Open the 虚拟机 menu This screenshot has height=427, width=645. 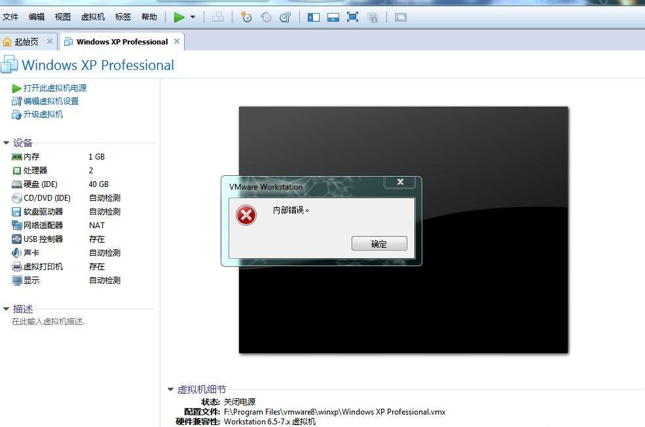click(92, 16)
